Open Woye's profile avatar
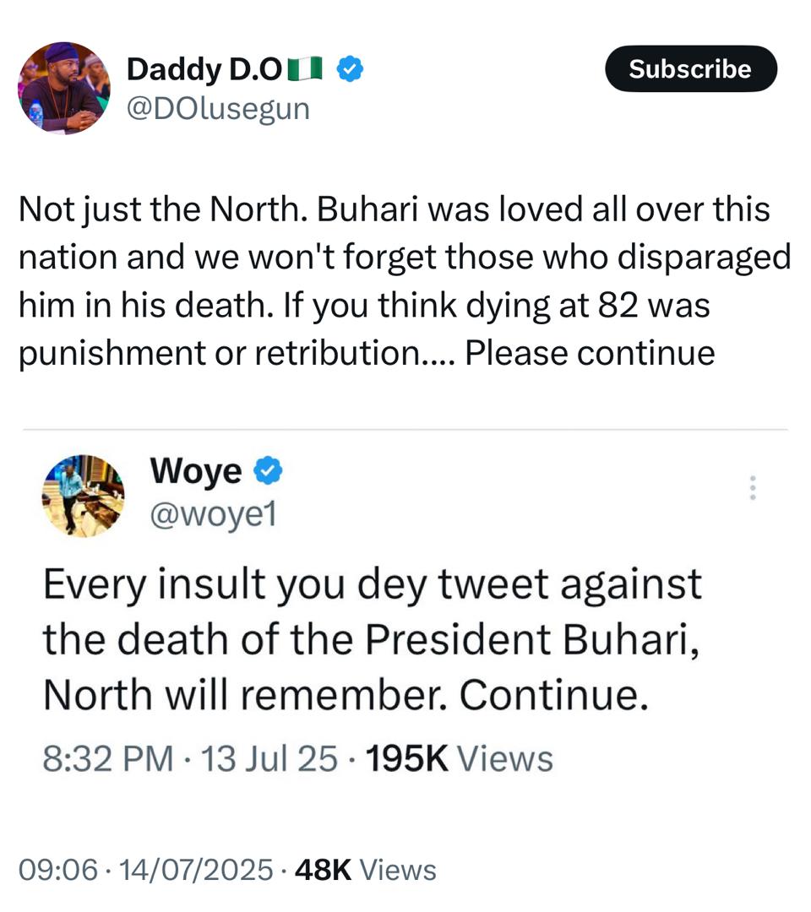 83,495
